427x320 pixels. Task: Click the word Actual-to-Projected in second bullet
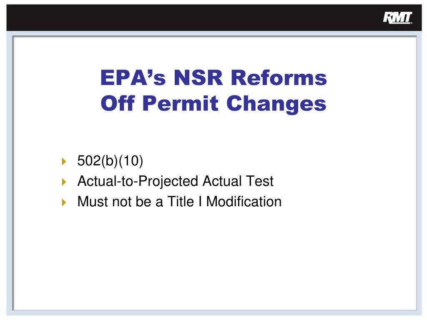pos(138,182)
